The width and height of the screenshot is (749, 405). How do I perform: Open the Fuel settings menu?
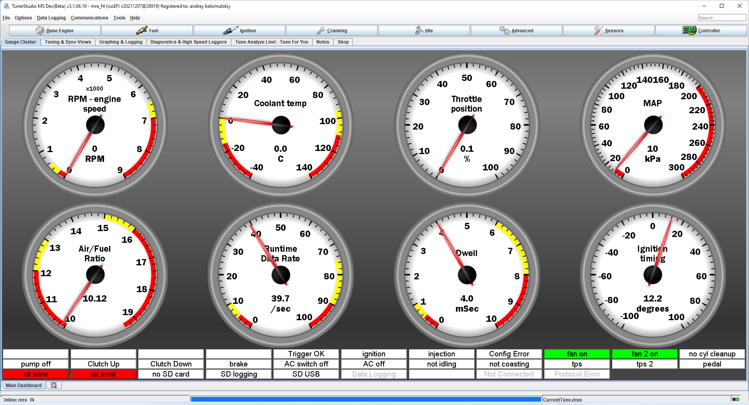point(147,30)
